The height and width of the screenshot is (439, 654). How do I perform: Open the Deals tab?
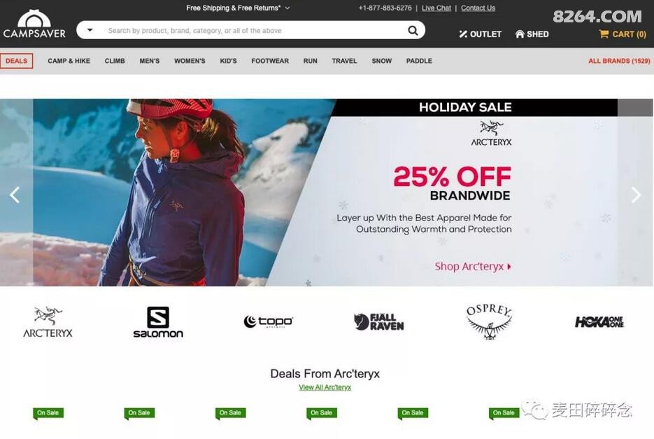(16, 61)
